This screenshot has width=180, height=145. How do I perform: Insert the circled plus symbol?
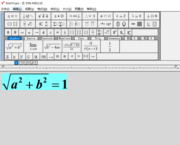tap(65, 57)
